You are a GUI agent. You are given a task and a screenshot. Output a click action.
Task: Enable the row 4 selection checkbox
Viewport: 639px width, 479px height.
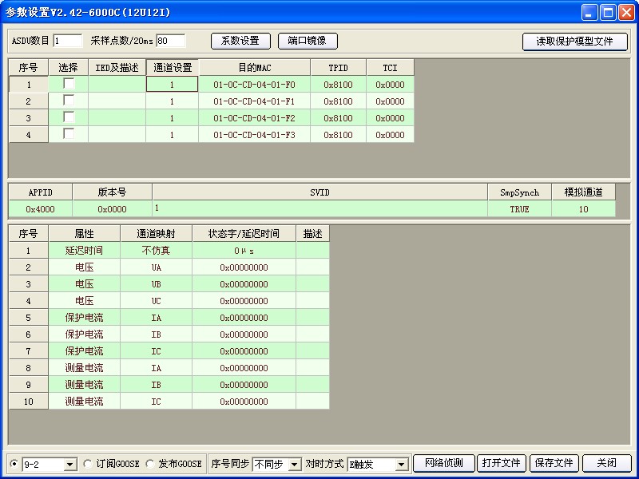(69, 134)
